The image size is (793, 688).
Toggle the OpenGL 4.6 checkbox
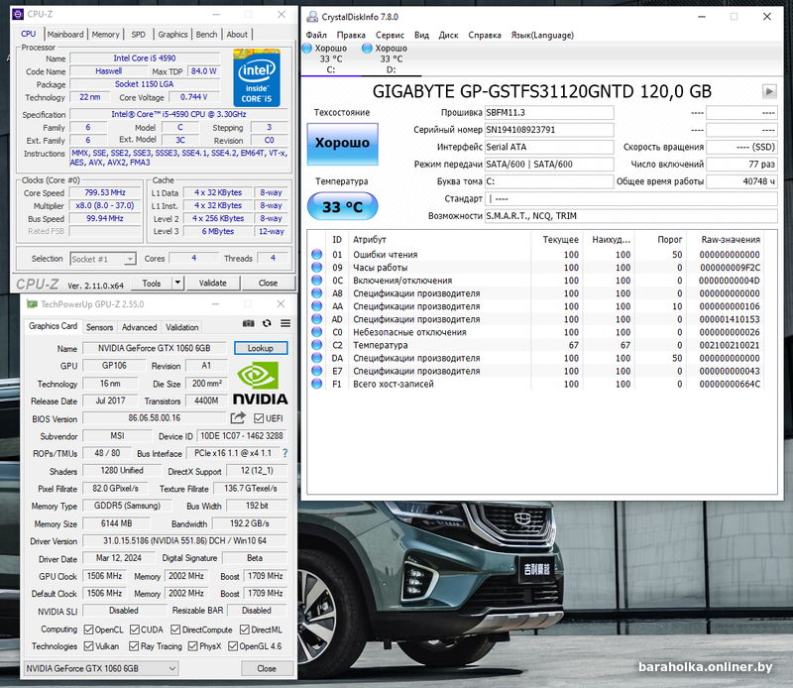pos(233,646)
